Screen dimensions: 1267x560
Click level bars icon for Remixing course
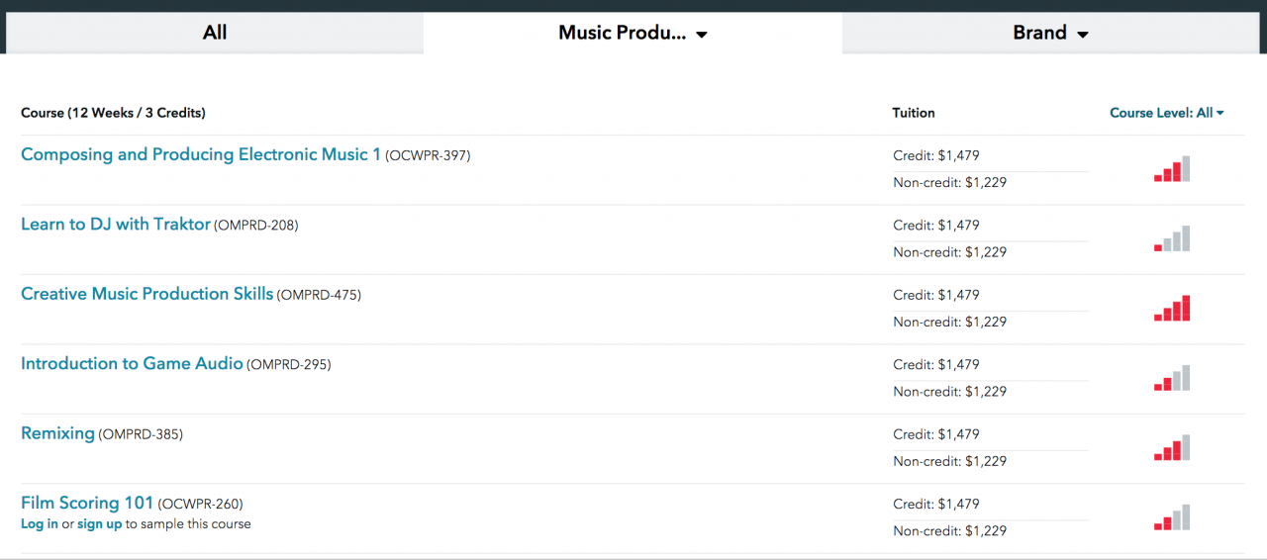point(1172,448)
